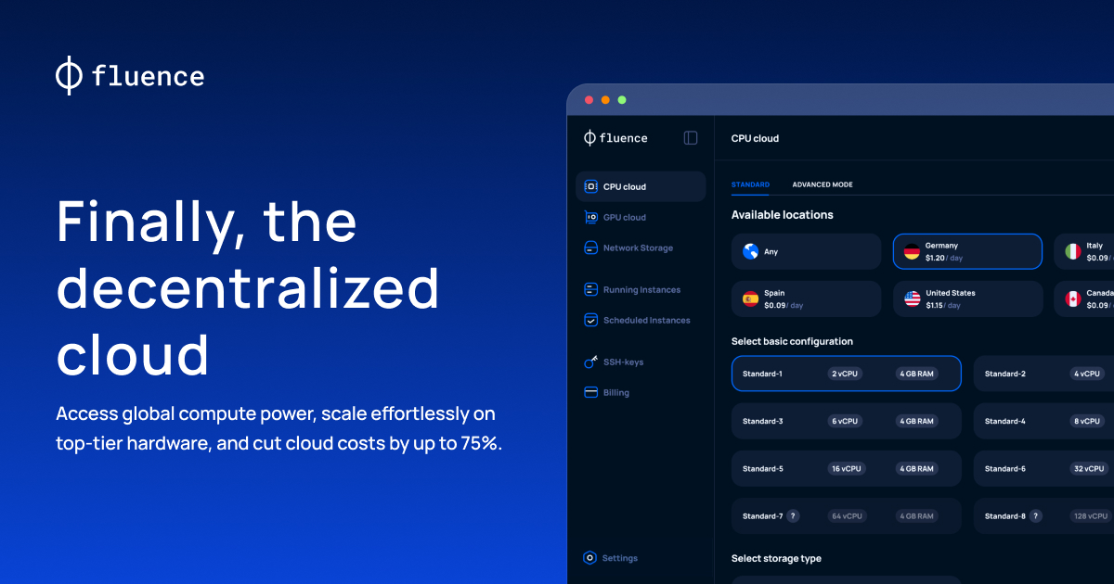Switch to the Standard tab

pyautogui.click(x=750, y=184)
